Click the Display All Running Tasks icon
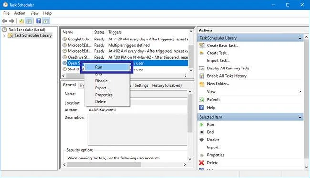 point(202,68)
